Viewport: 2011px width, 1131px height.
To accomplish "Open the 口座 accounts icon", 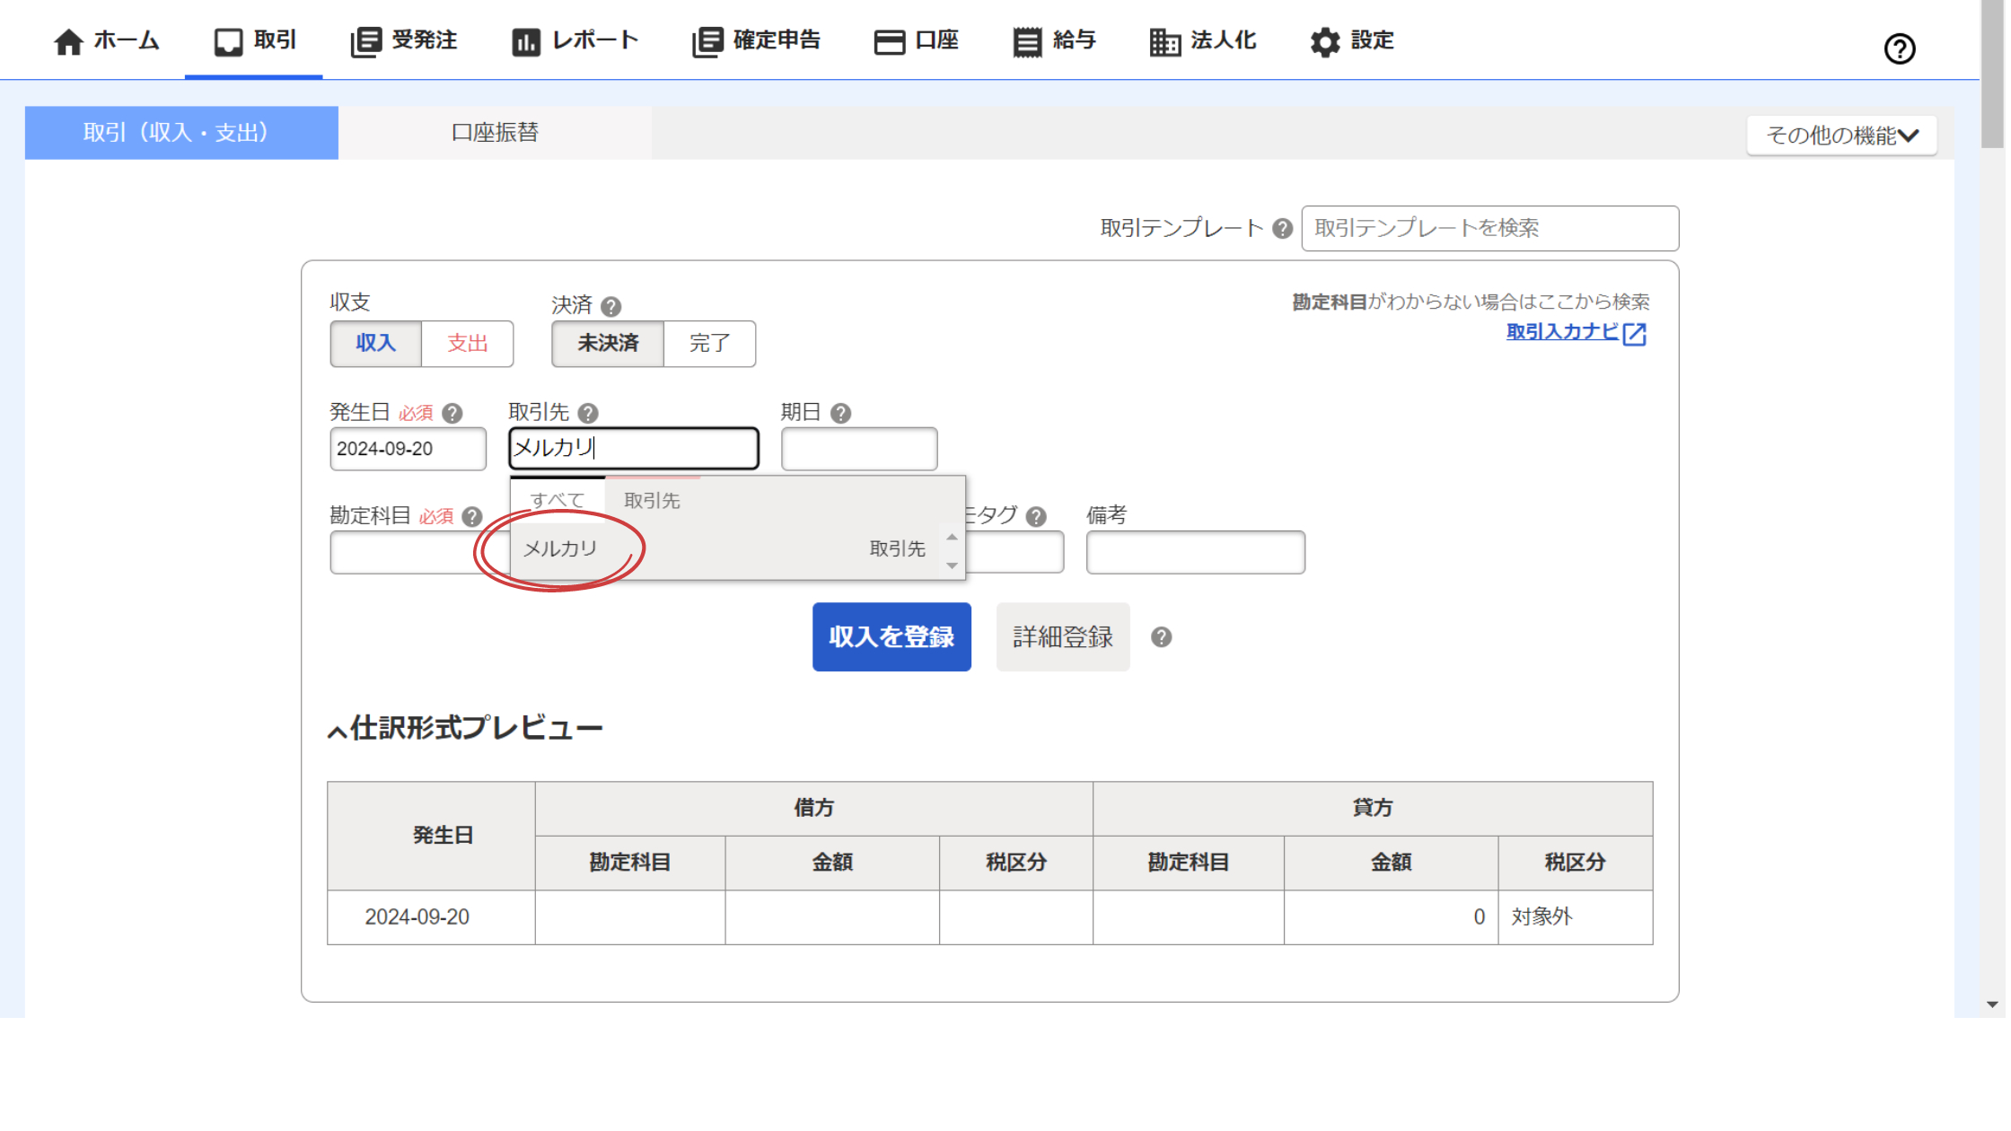I will 890,40.
